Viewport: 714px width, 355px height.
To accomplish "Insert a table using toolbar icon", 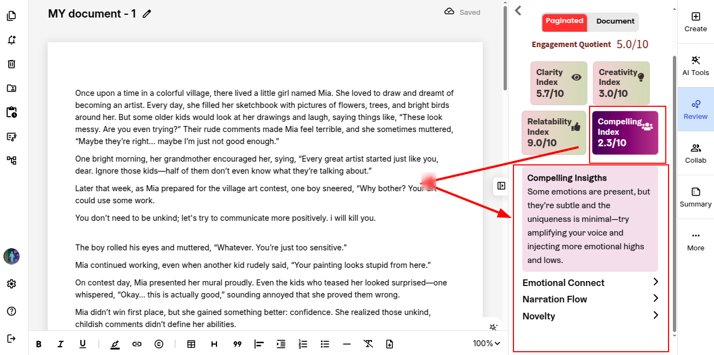I will (x=191, y=344).
